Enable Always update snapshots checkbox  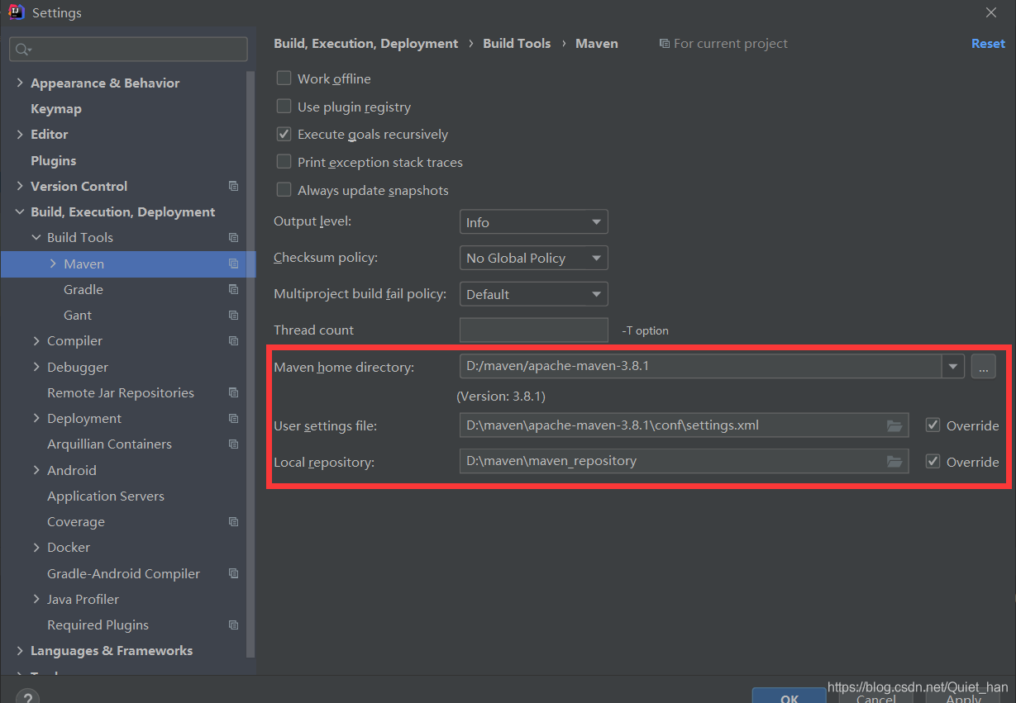284,190
